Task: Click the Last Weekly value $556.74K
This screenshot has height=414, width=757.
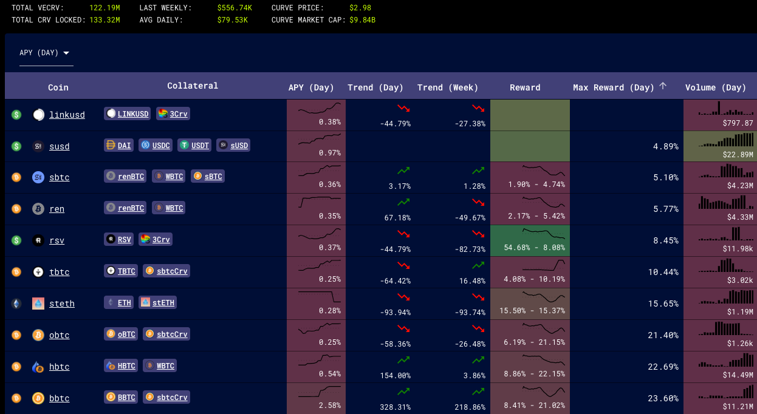Action: pos(235,8)
